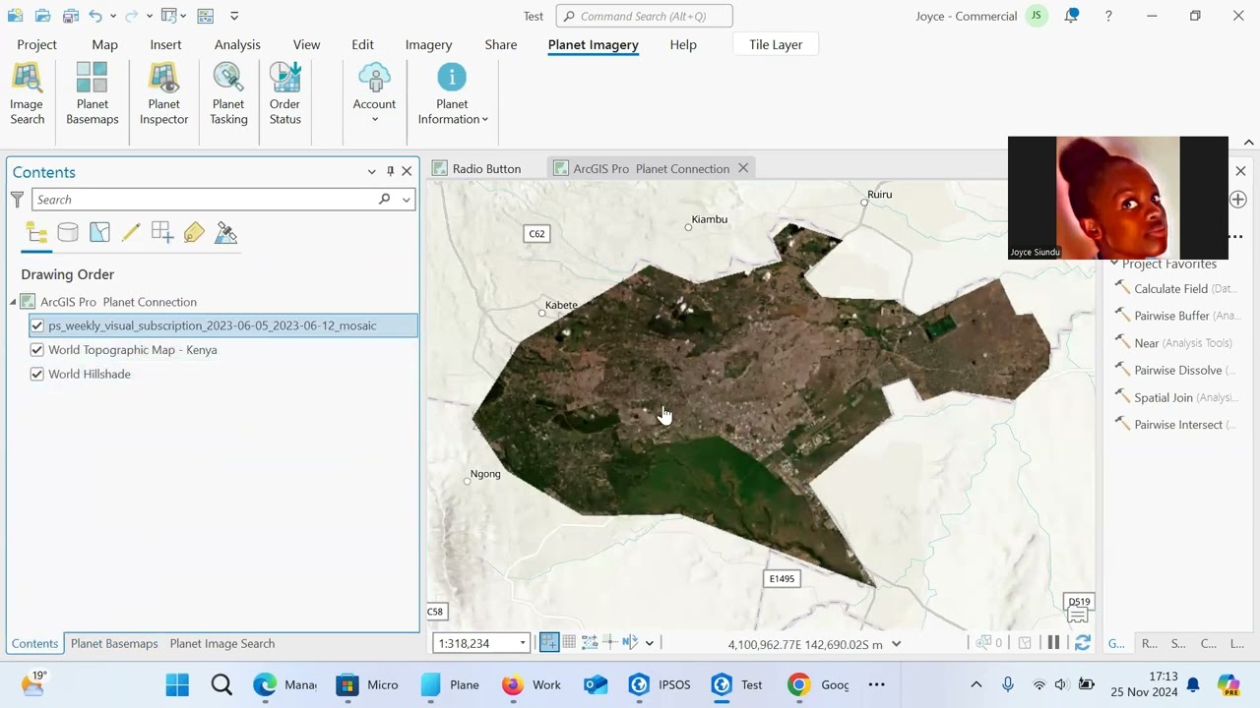This screenshot has height=708, width=1260.
Task: Open the Tile Layer contextual tab
Action: (x=776, y=44)
